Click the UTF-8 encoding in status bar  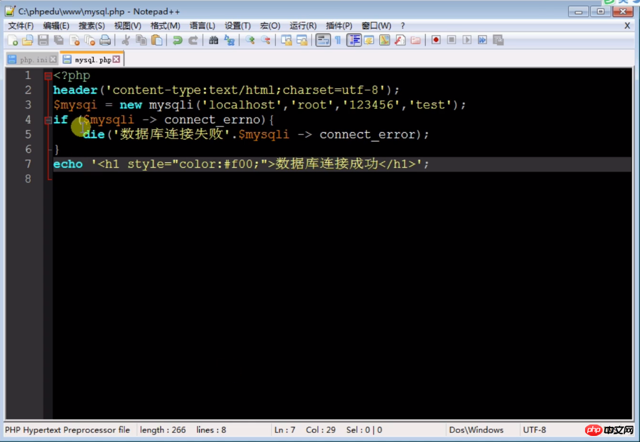click(534, 430)
